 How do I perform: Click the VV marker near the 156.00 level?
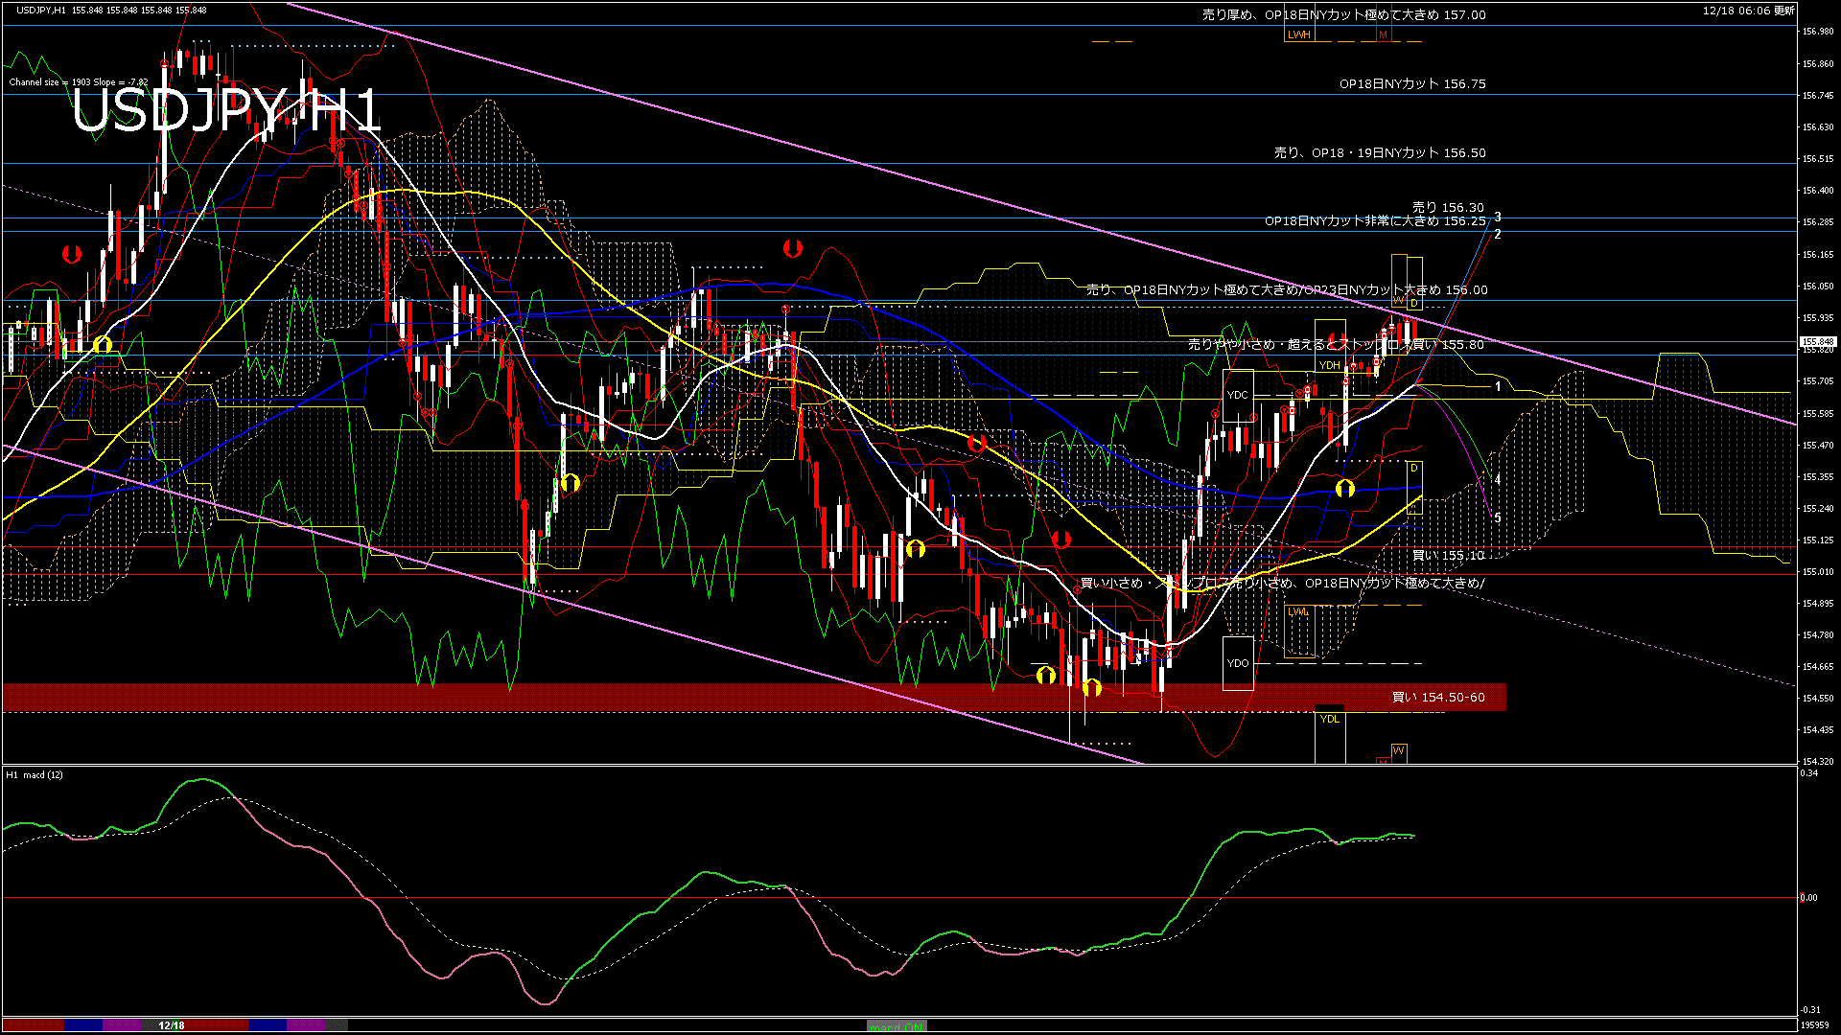[x=1399, y=301]
